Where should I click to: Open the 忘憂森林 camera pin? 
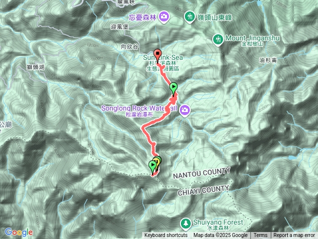(164, 17)
